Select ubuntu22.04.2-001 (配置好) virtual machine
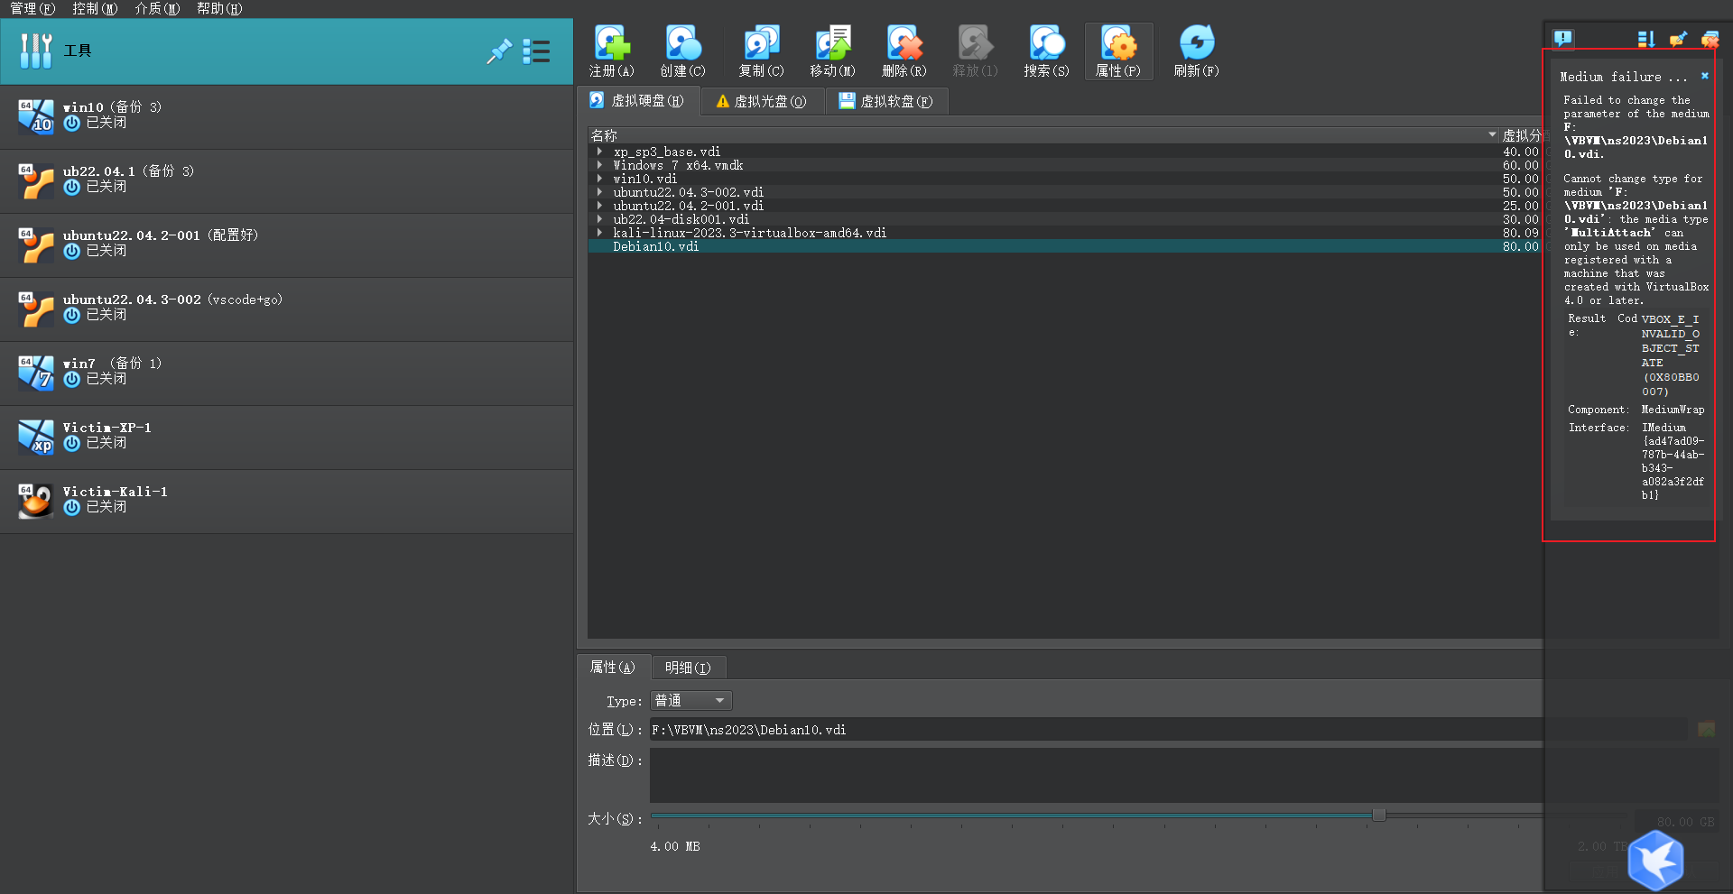 (x=286, y=245)
